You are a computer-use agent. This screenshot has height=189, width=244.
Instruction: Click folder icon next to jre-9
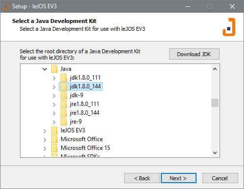(64, 122)
